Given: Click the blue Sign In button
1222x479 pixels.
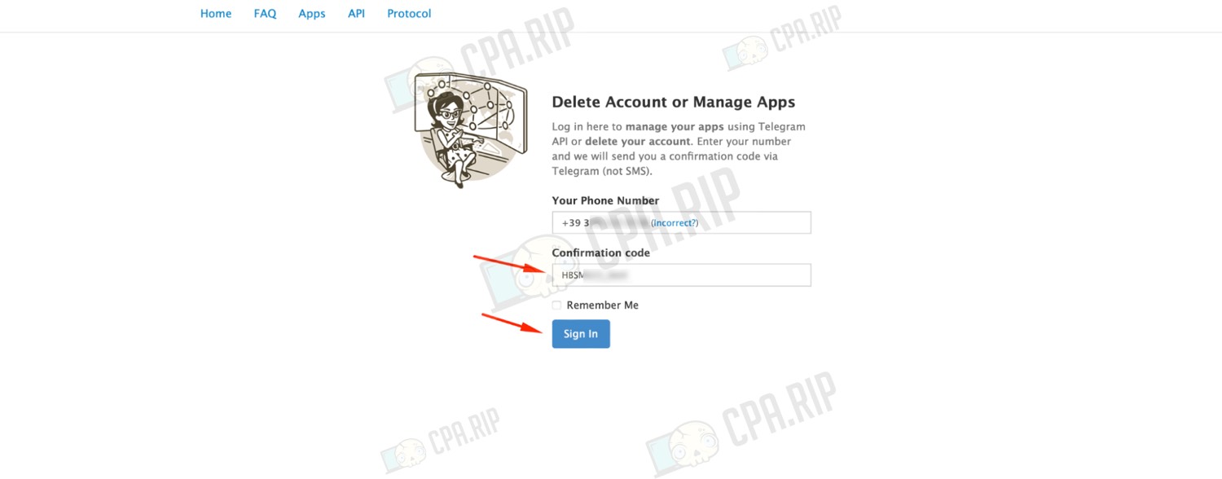Looking at the screenshot, I should coord(581,334).
